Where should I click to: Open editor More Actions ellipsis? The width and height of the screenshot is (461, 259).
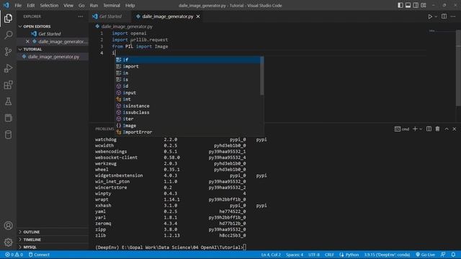click(453, 17)
